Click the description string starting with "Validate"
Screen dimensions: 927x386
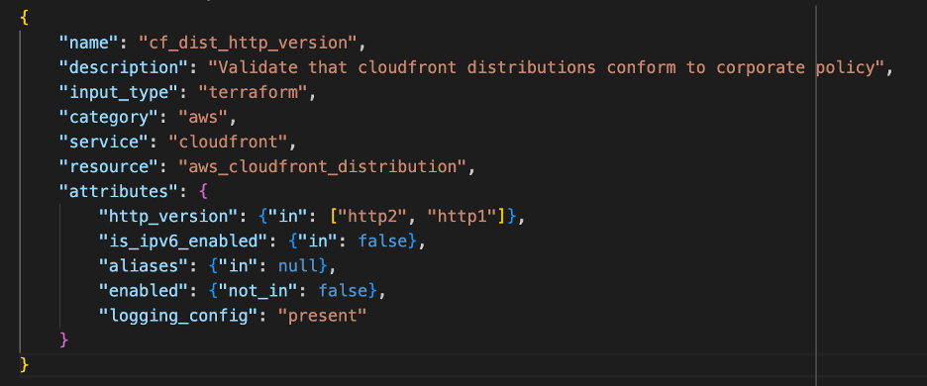(x=547, y=67)
